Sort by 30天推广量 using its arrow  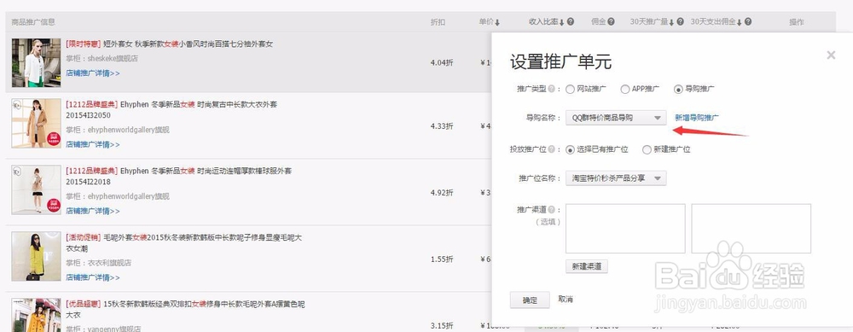pyautogui.click(x=671, y=22)
